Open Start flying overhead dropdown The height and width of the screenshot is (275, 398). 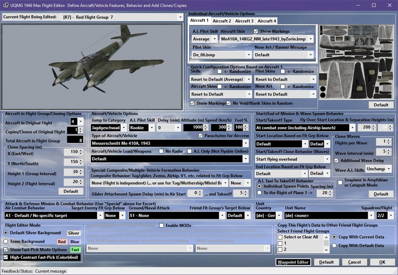pyautogui.click(x=327, y=159)
